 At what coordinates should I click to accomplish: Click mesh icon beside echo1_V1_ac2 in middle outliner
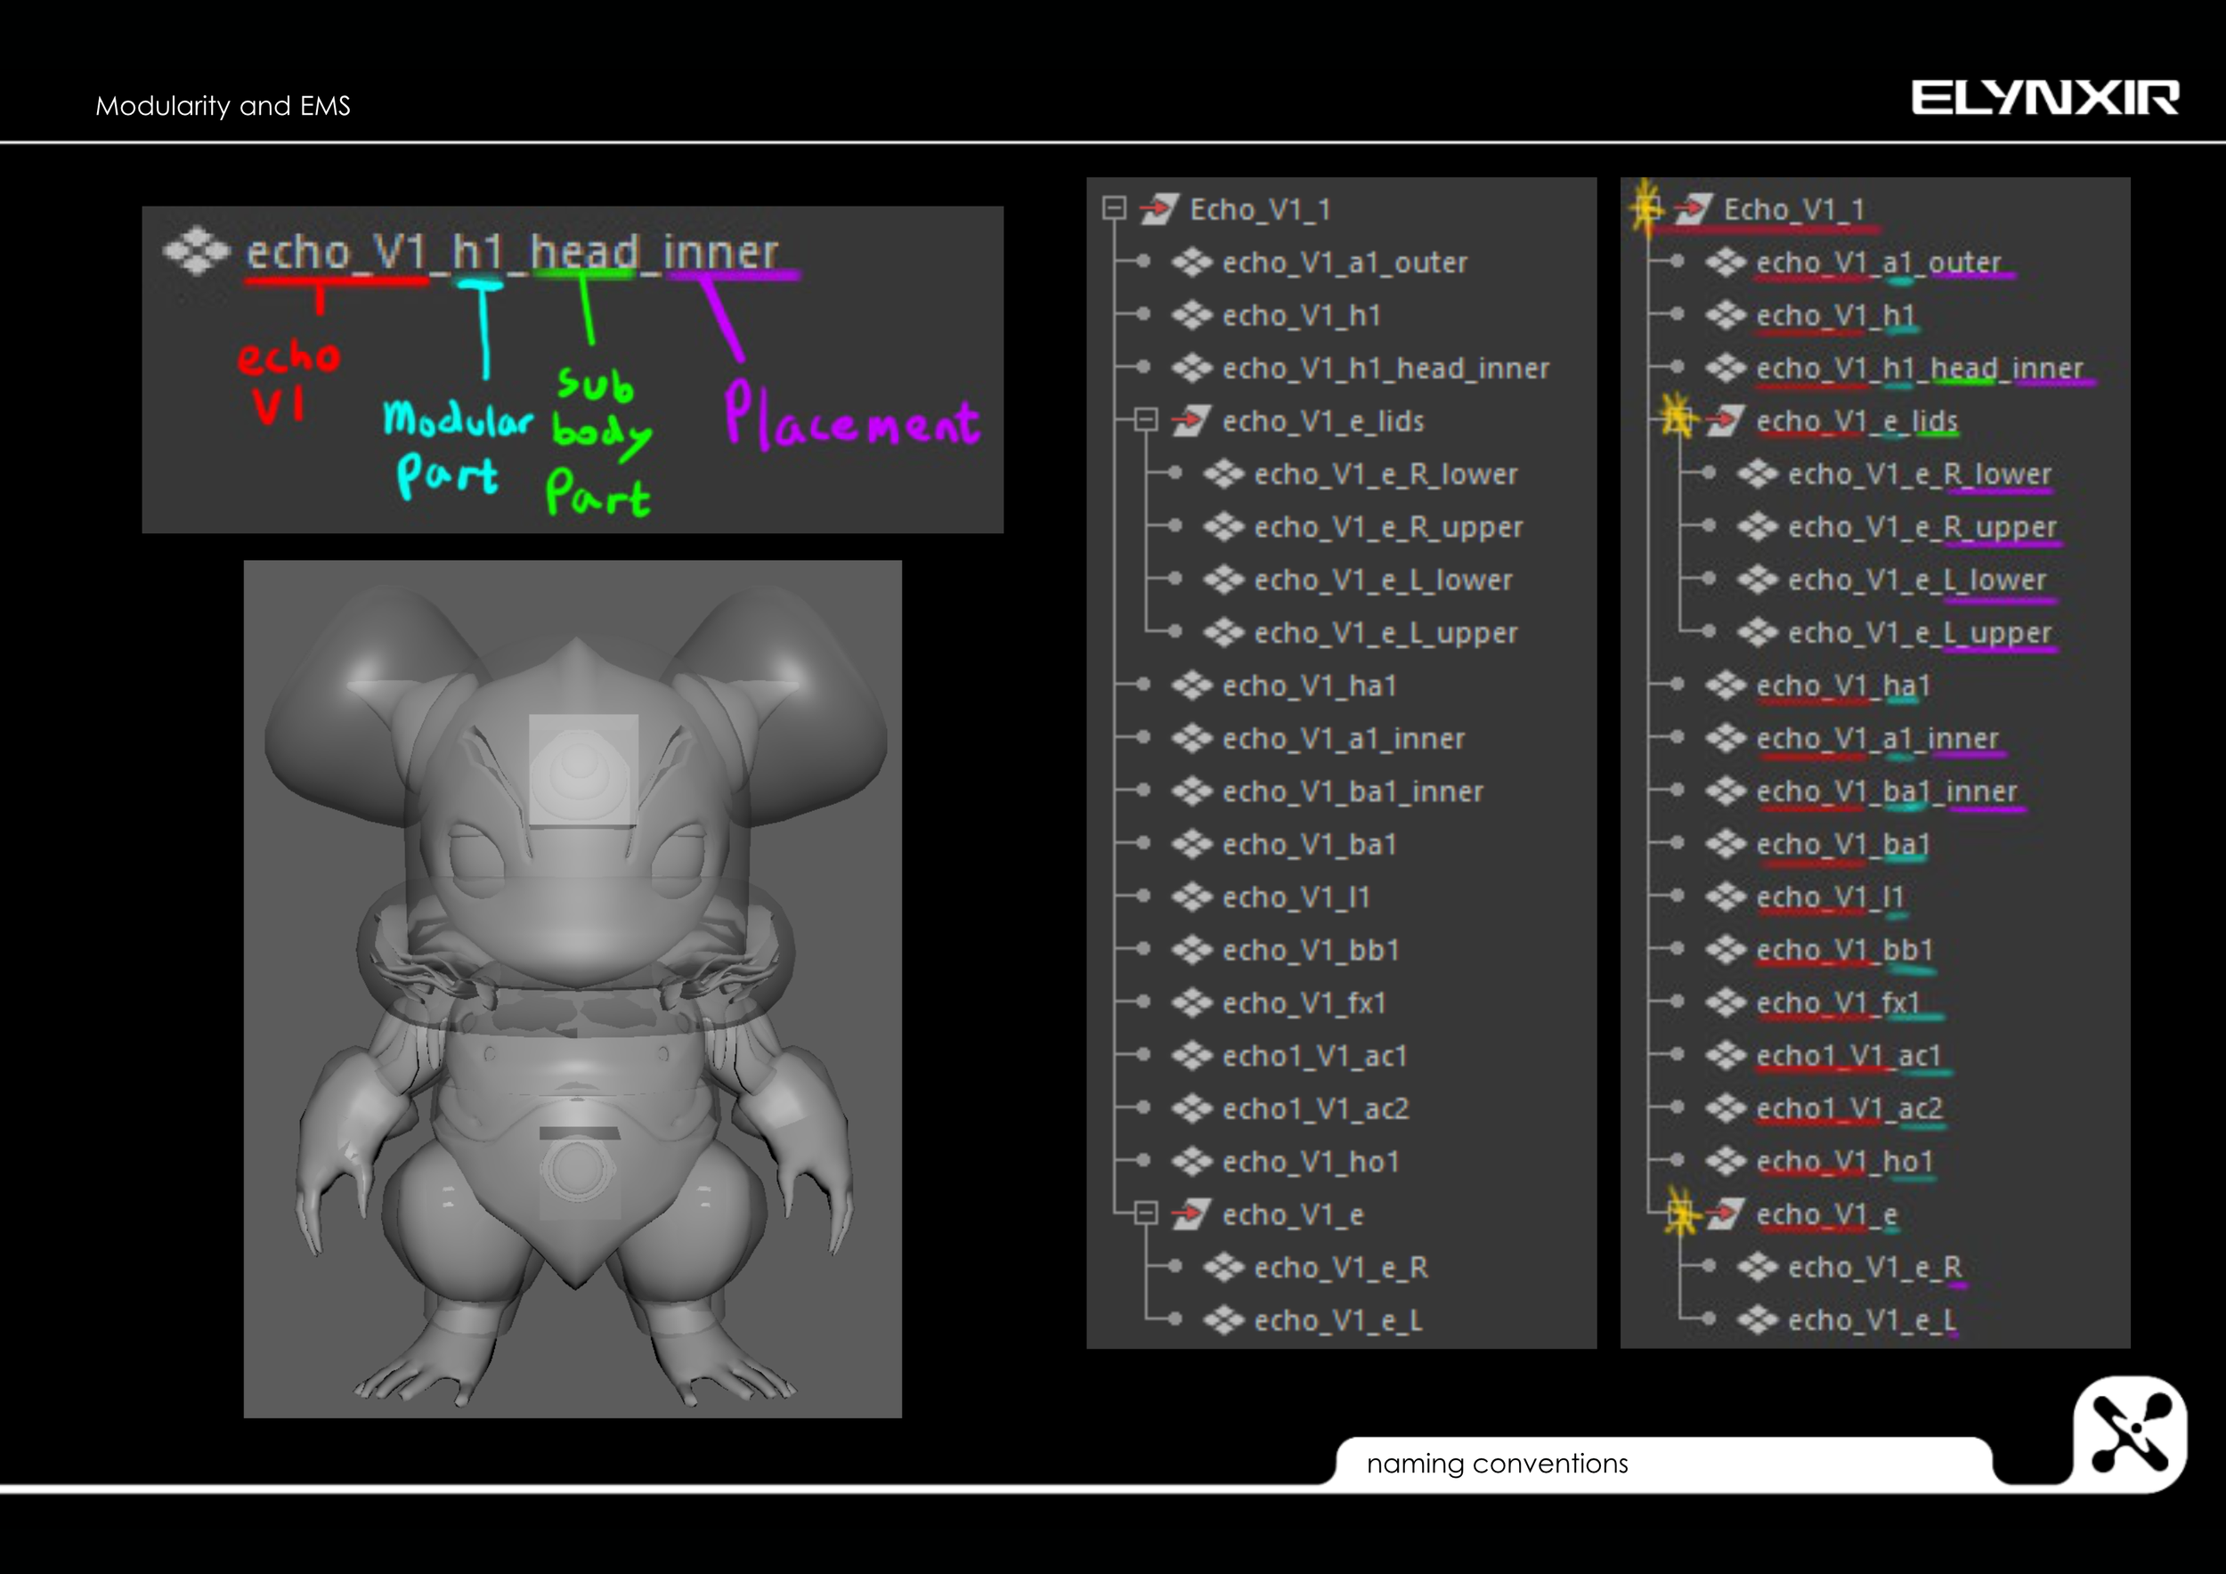coord(1191,1107)
